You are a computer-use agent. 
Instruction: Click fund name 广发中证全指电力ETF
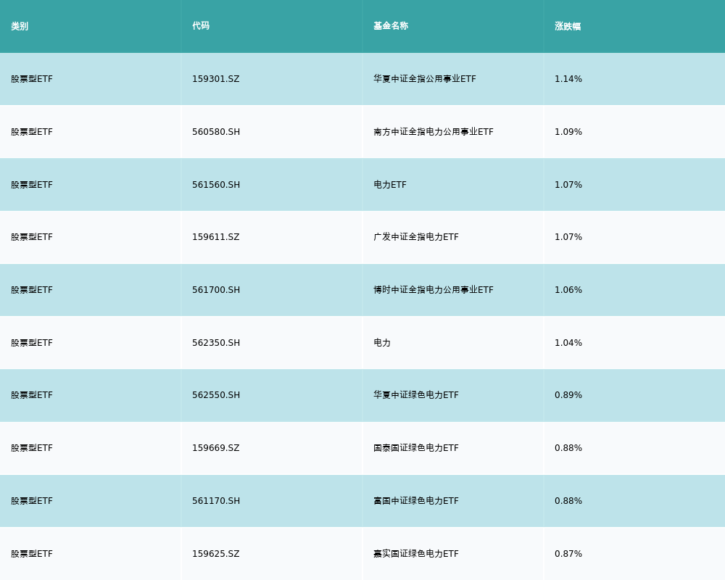point(416,237)
